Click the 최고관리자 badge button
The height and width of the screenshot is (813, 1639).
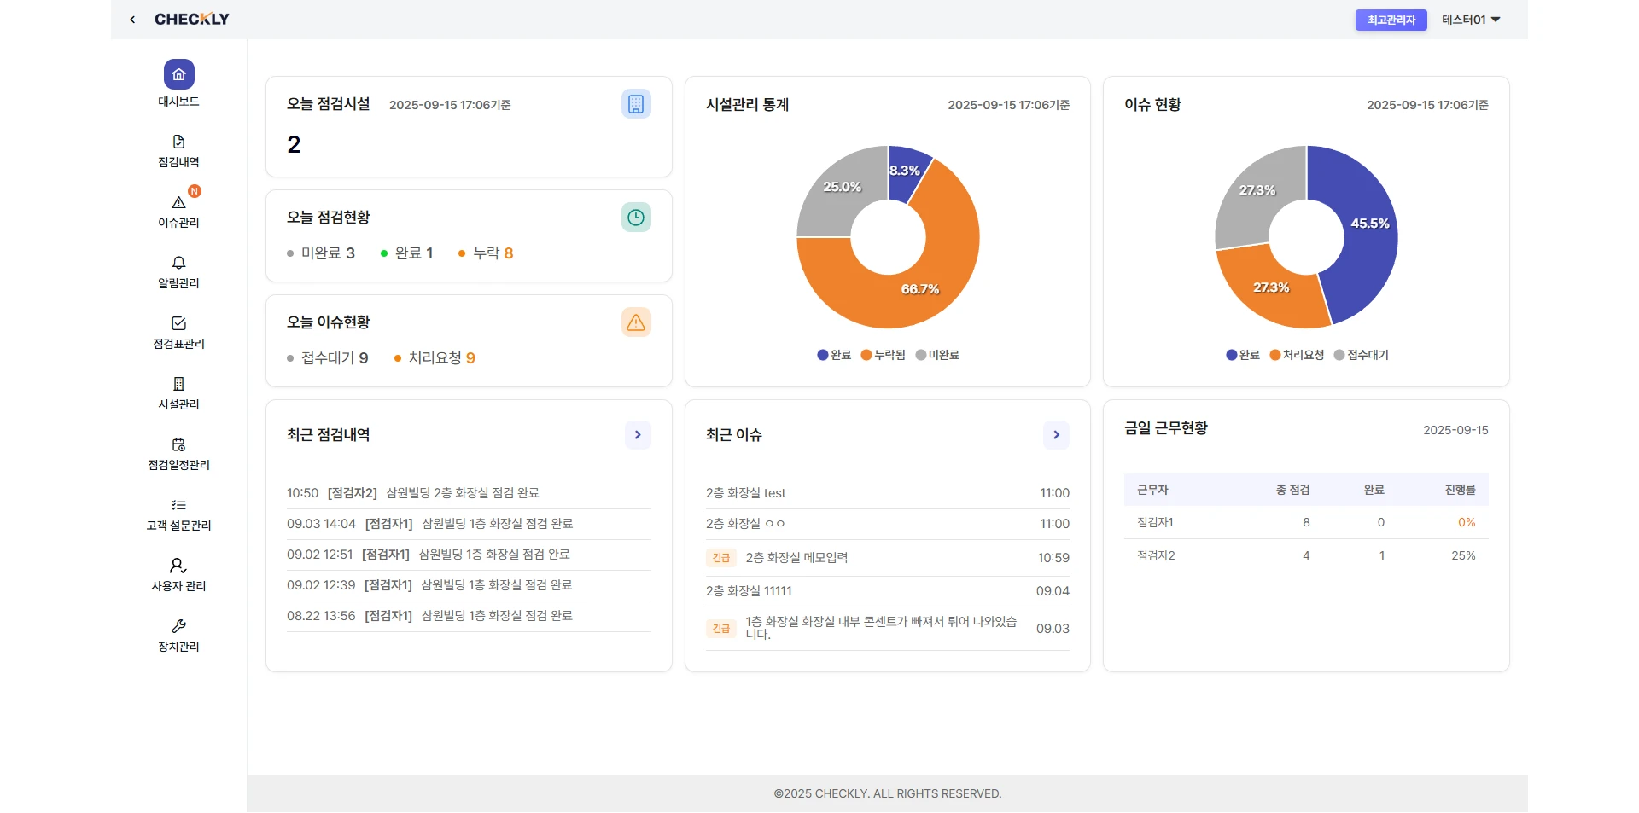[x=1391, y=20]
